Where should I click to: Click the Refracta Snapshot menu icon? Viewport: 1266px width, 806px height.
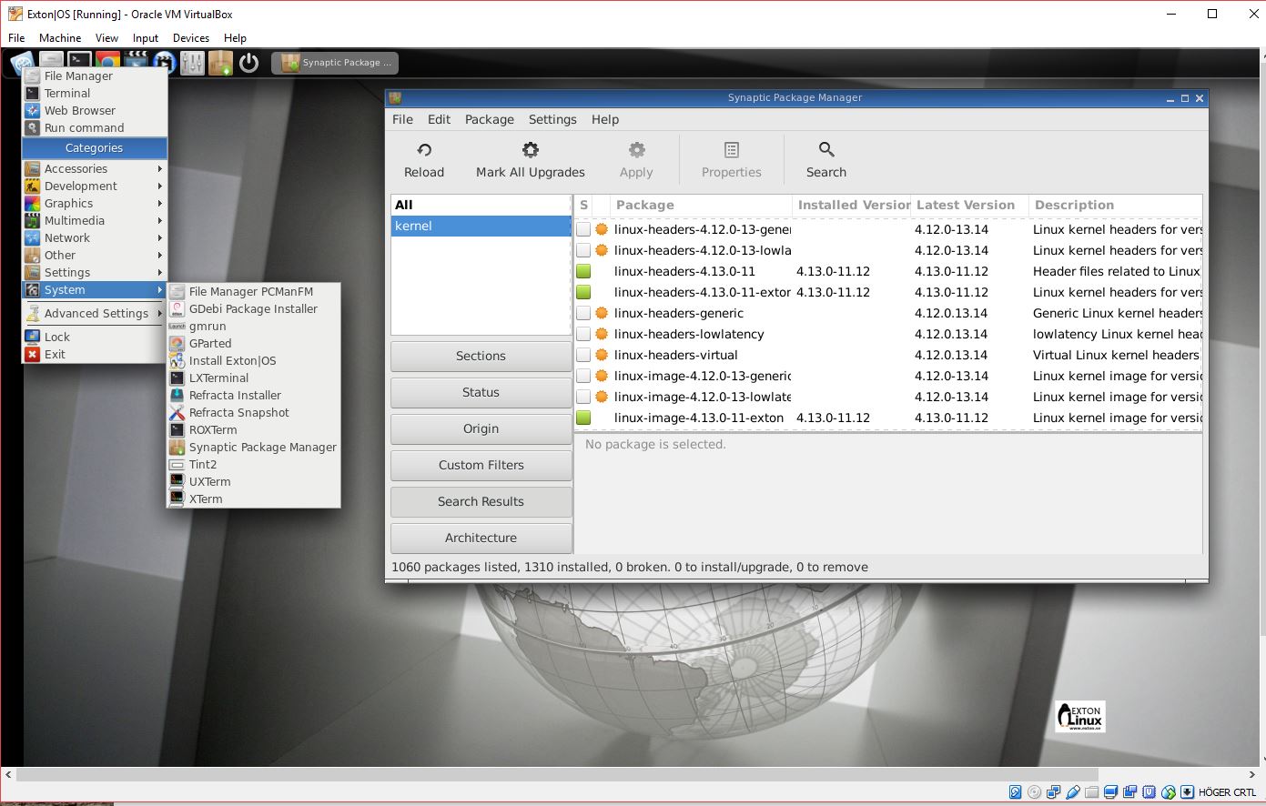[177, 412]
